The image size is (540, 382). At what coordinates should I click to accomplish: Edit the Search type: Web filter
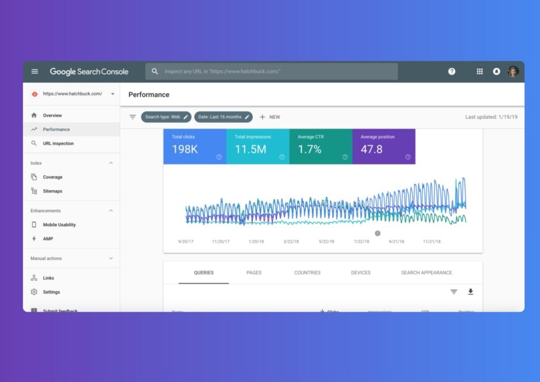point(166,117)
